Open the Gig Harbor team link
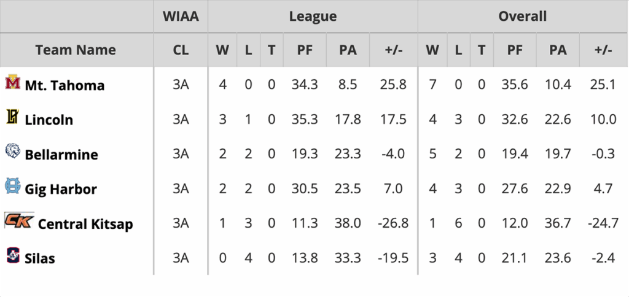The image size is (629, 297). tap(61, 189)
